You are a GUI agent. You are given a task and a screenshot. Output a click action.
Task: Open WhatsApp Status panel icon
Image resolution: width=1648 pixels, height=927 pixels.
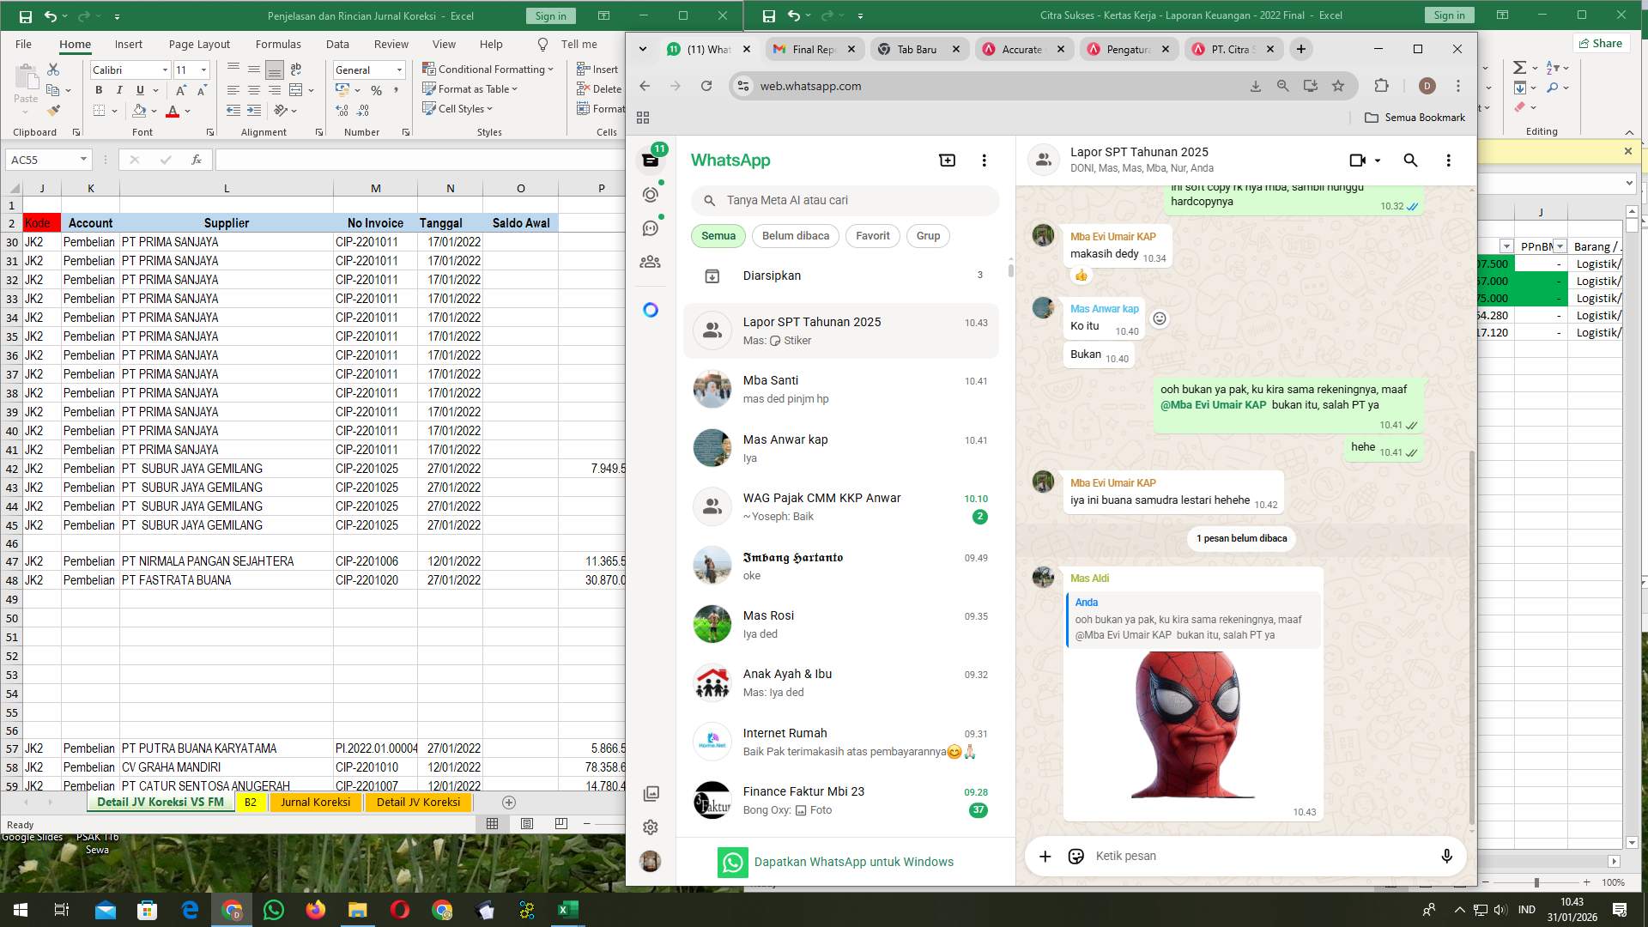tap(650, 195)
